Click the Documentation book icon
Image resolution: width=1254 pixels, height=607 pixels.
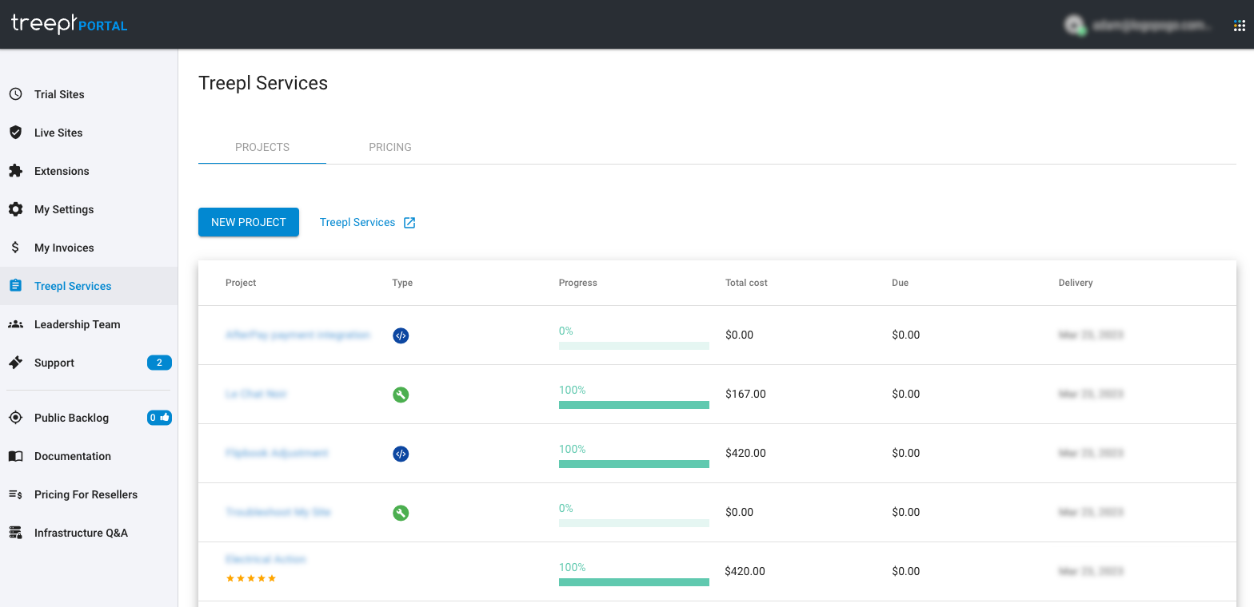[15, 456]
